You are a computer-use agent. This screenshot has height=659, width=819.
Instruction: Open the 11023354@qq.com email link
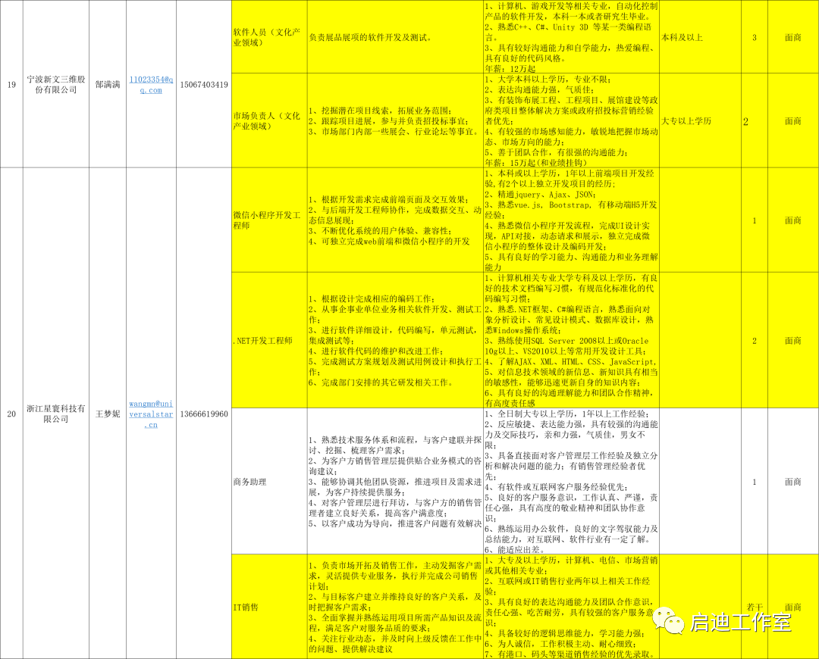click(x=151, y=84)
